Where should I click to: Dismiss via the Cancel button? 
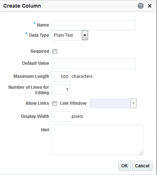142,166
